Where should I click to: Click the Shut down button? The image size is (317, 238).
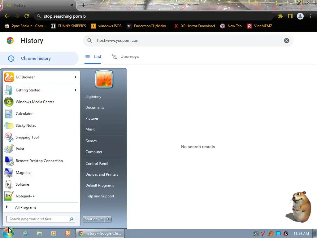tap(94, 219)
